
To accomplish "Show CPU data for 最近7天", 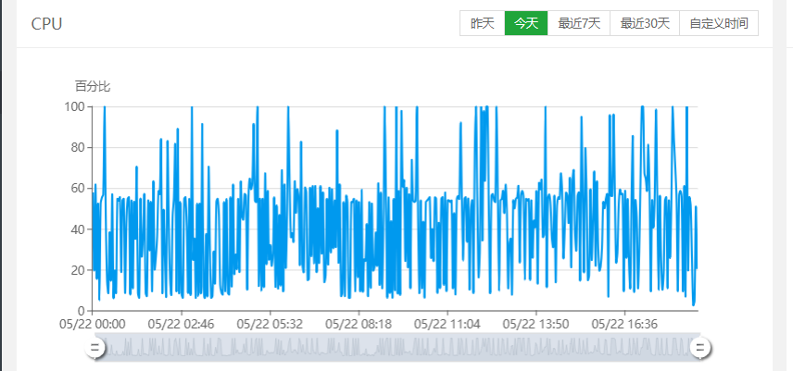I will (579, 23).
